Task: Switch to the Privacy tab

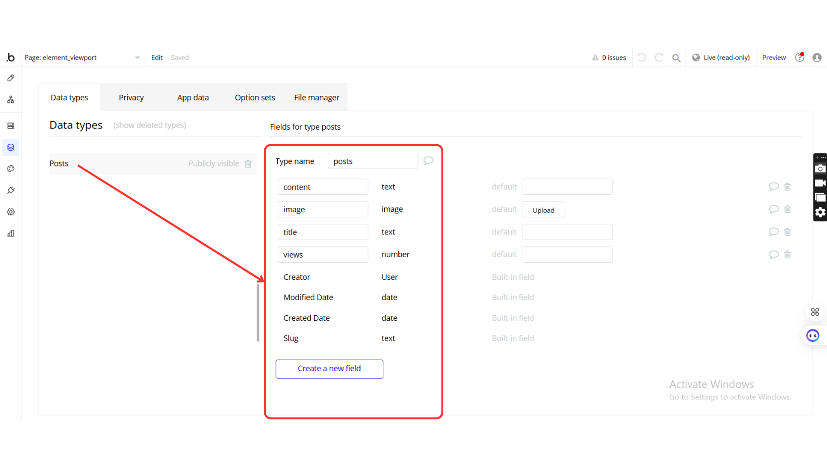Action: pos(131,98)
